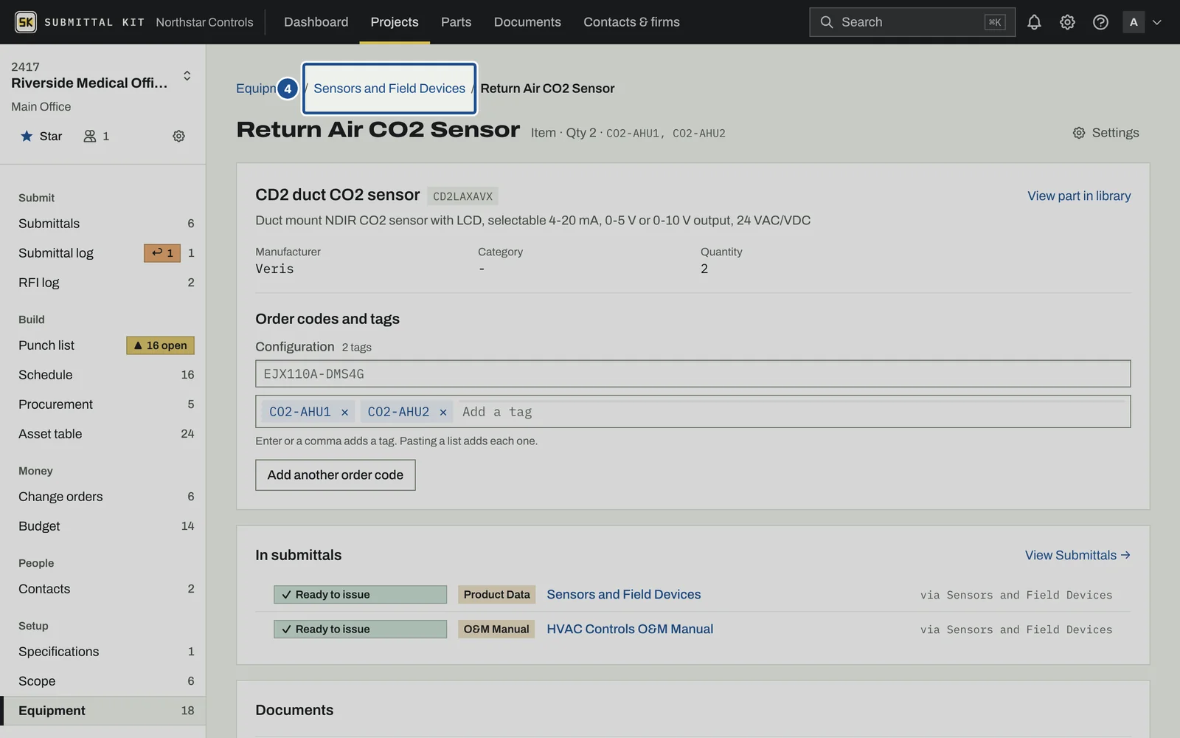Screen dimensions: 1180x738
Task: Remove the CO2-AHU1 tag
Action: click(x=344, y=412)
